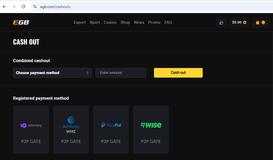
Task: Open the FAQ link
Action: point(168,22)
